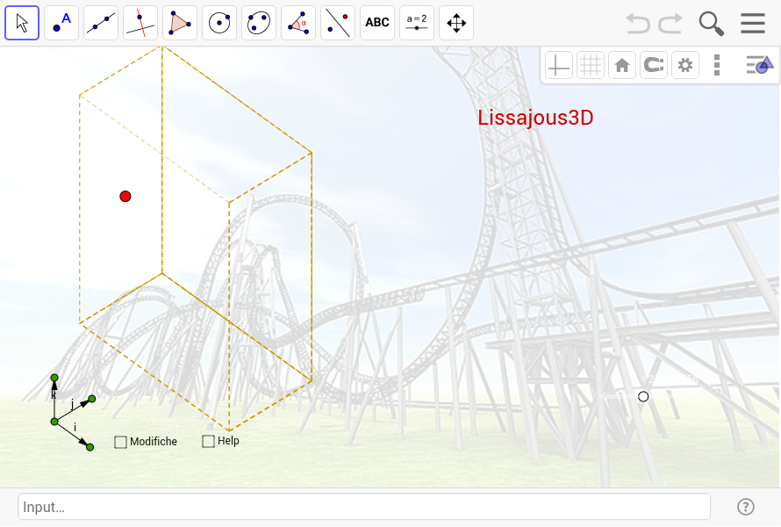Select the Angle tool
Viewport: 781px width, 527px height.
pos(298,23)
